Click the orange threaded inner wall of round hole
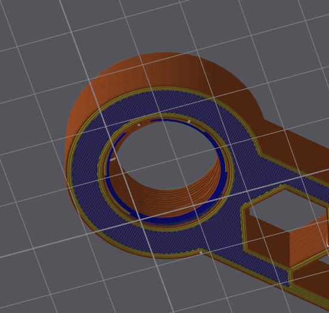Screen dimensions: 329x313 point(168,201)
